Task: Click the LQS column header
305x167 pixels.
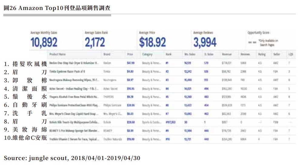Action: tap(290, 54)
